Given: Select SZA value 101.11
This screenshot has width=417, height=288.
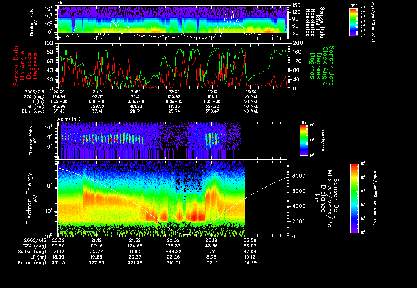Looking at the screenshot, I should point(212,97).
